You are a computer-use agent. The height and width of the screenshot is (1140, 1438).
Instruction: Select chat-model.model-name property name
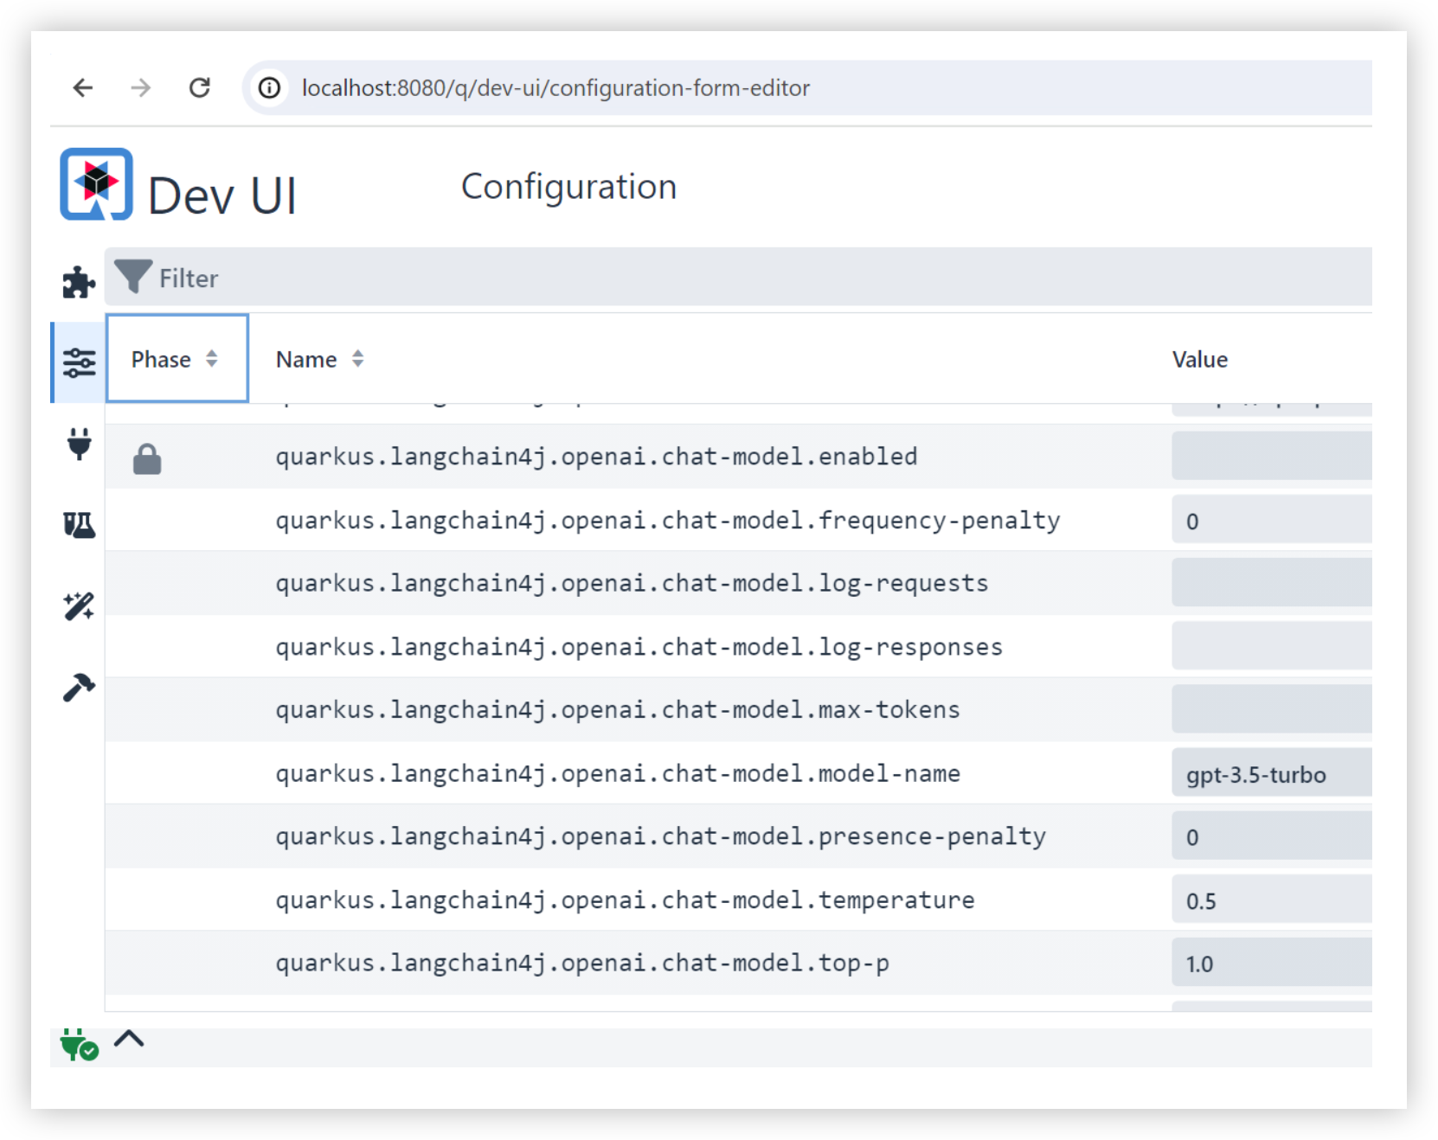point(618,773)
